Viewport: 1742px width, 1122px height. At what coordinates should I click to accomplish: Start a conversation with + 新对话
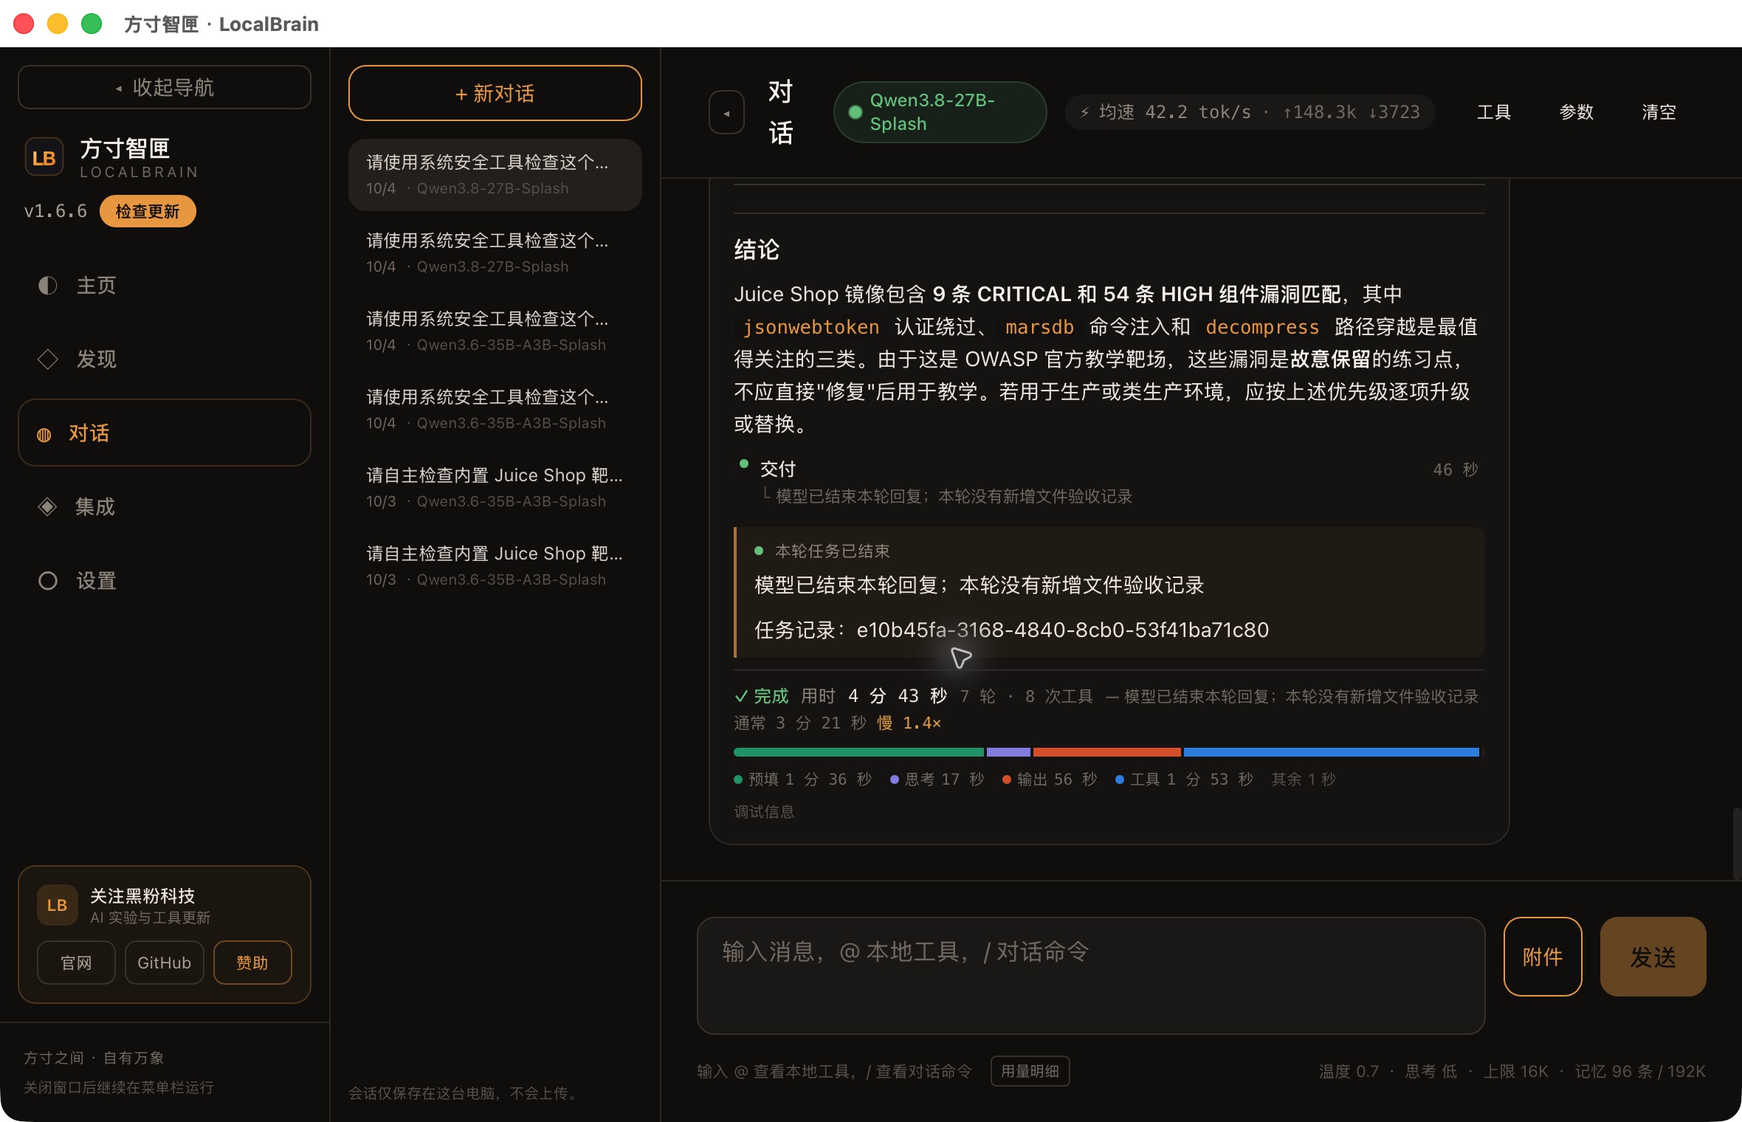[495, 93]
